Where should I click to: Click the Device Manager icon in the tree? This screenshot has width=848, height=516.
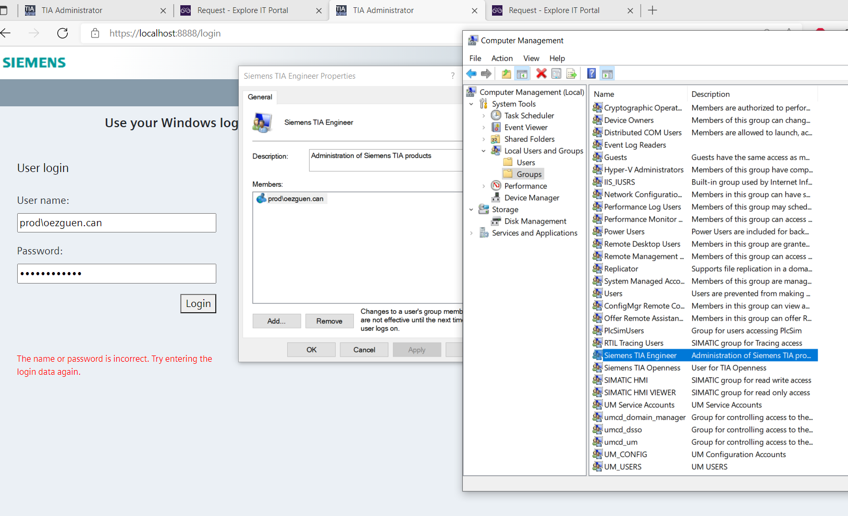496,198
